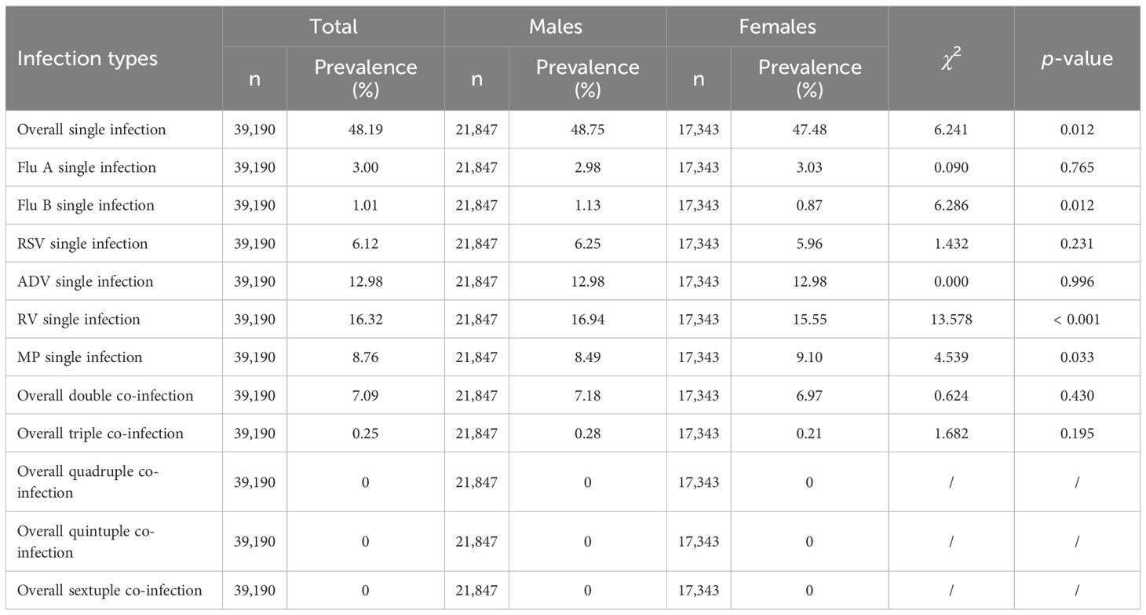1146x615 pixels.
Task: Click the 'Males' column group header
Action: point(555,26)
